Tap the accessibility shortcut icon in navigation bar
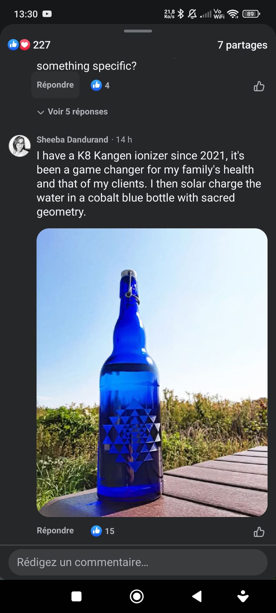This screenshot has height=613, width=276. pos(243,596)
